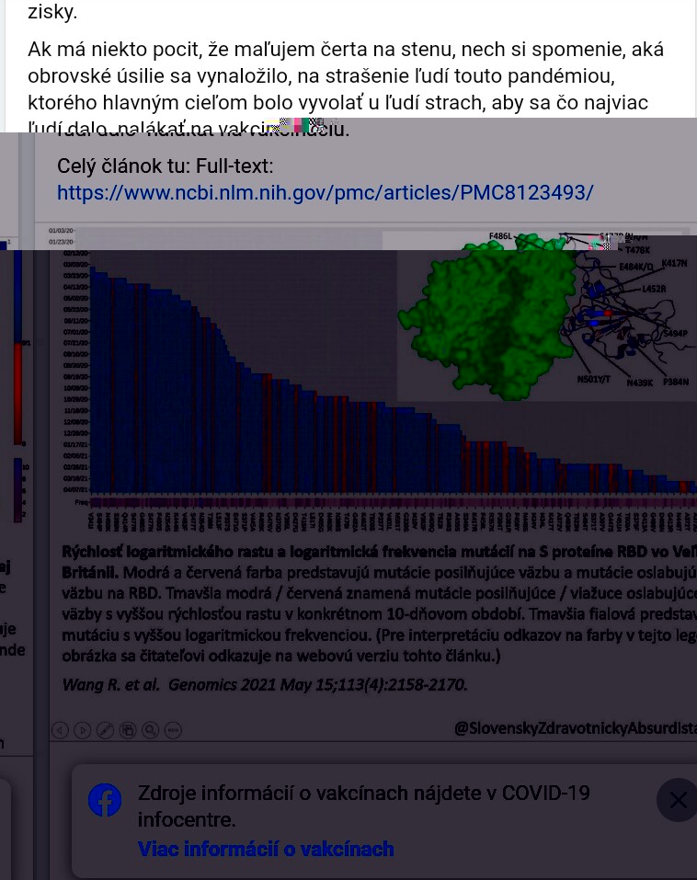Click the purple frequency color scale
Viewport: 697px width, 880px height.
(17, 490)
